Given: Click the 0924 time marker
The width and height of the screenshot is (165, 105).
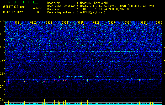Looking at the screenshot, I should pyautogui.click(x=65, y=23).
